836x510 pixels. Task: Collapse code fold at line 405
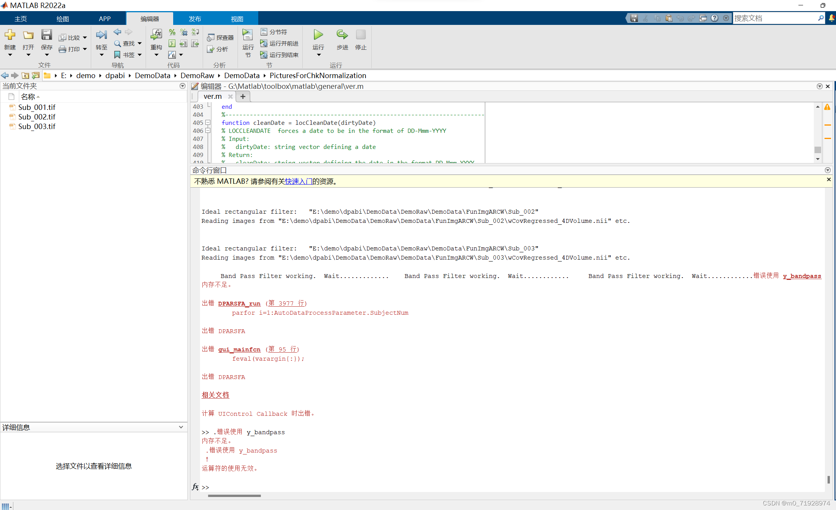pos(208,123)
